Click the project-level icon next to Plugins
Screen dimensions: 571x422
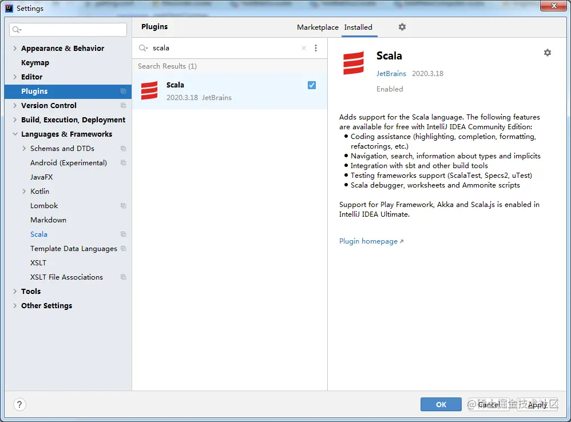pos(123,91)
